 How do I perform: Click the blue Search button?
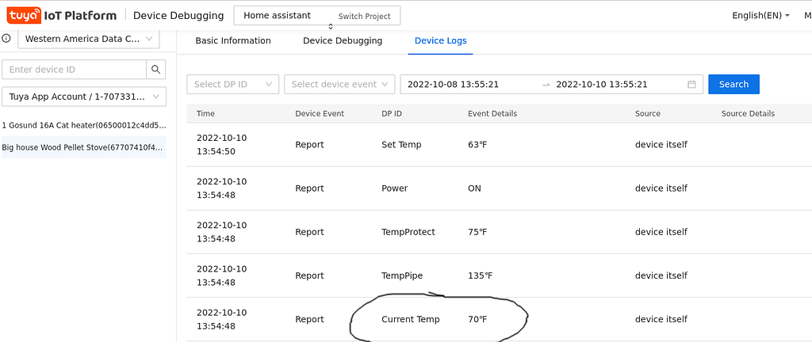[x=733, y=84]
